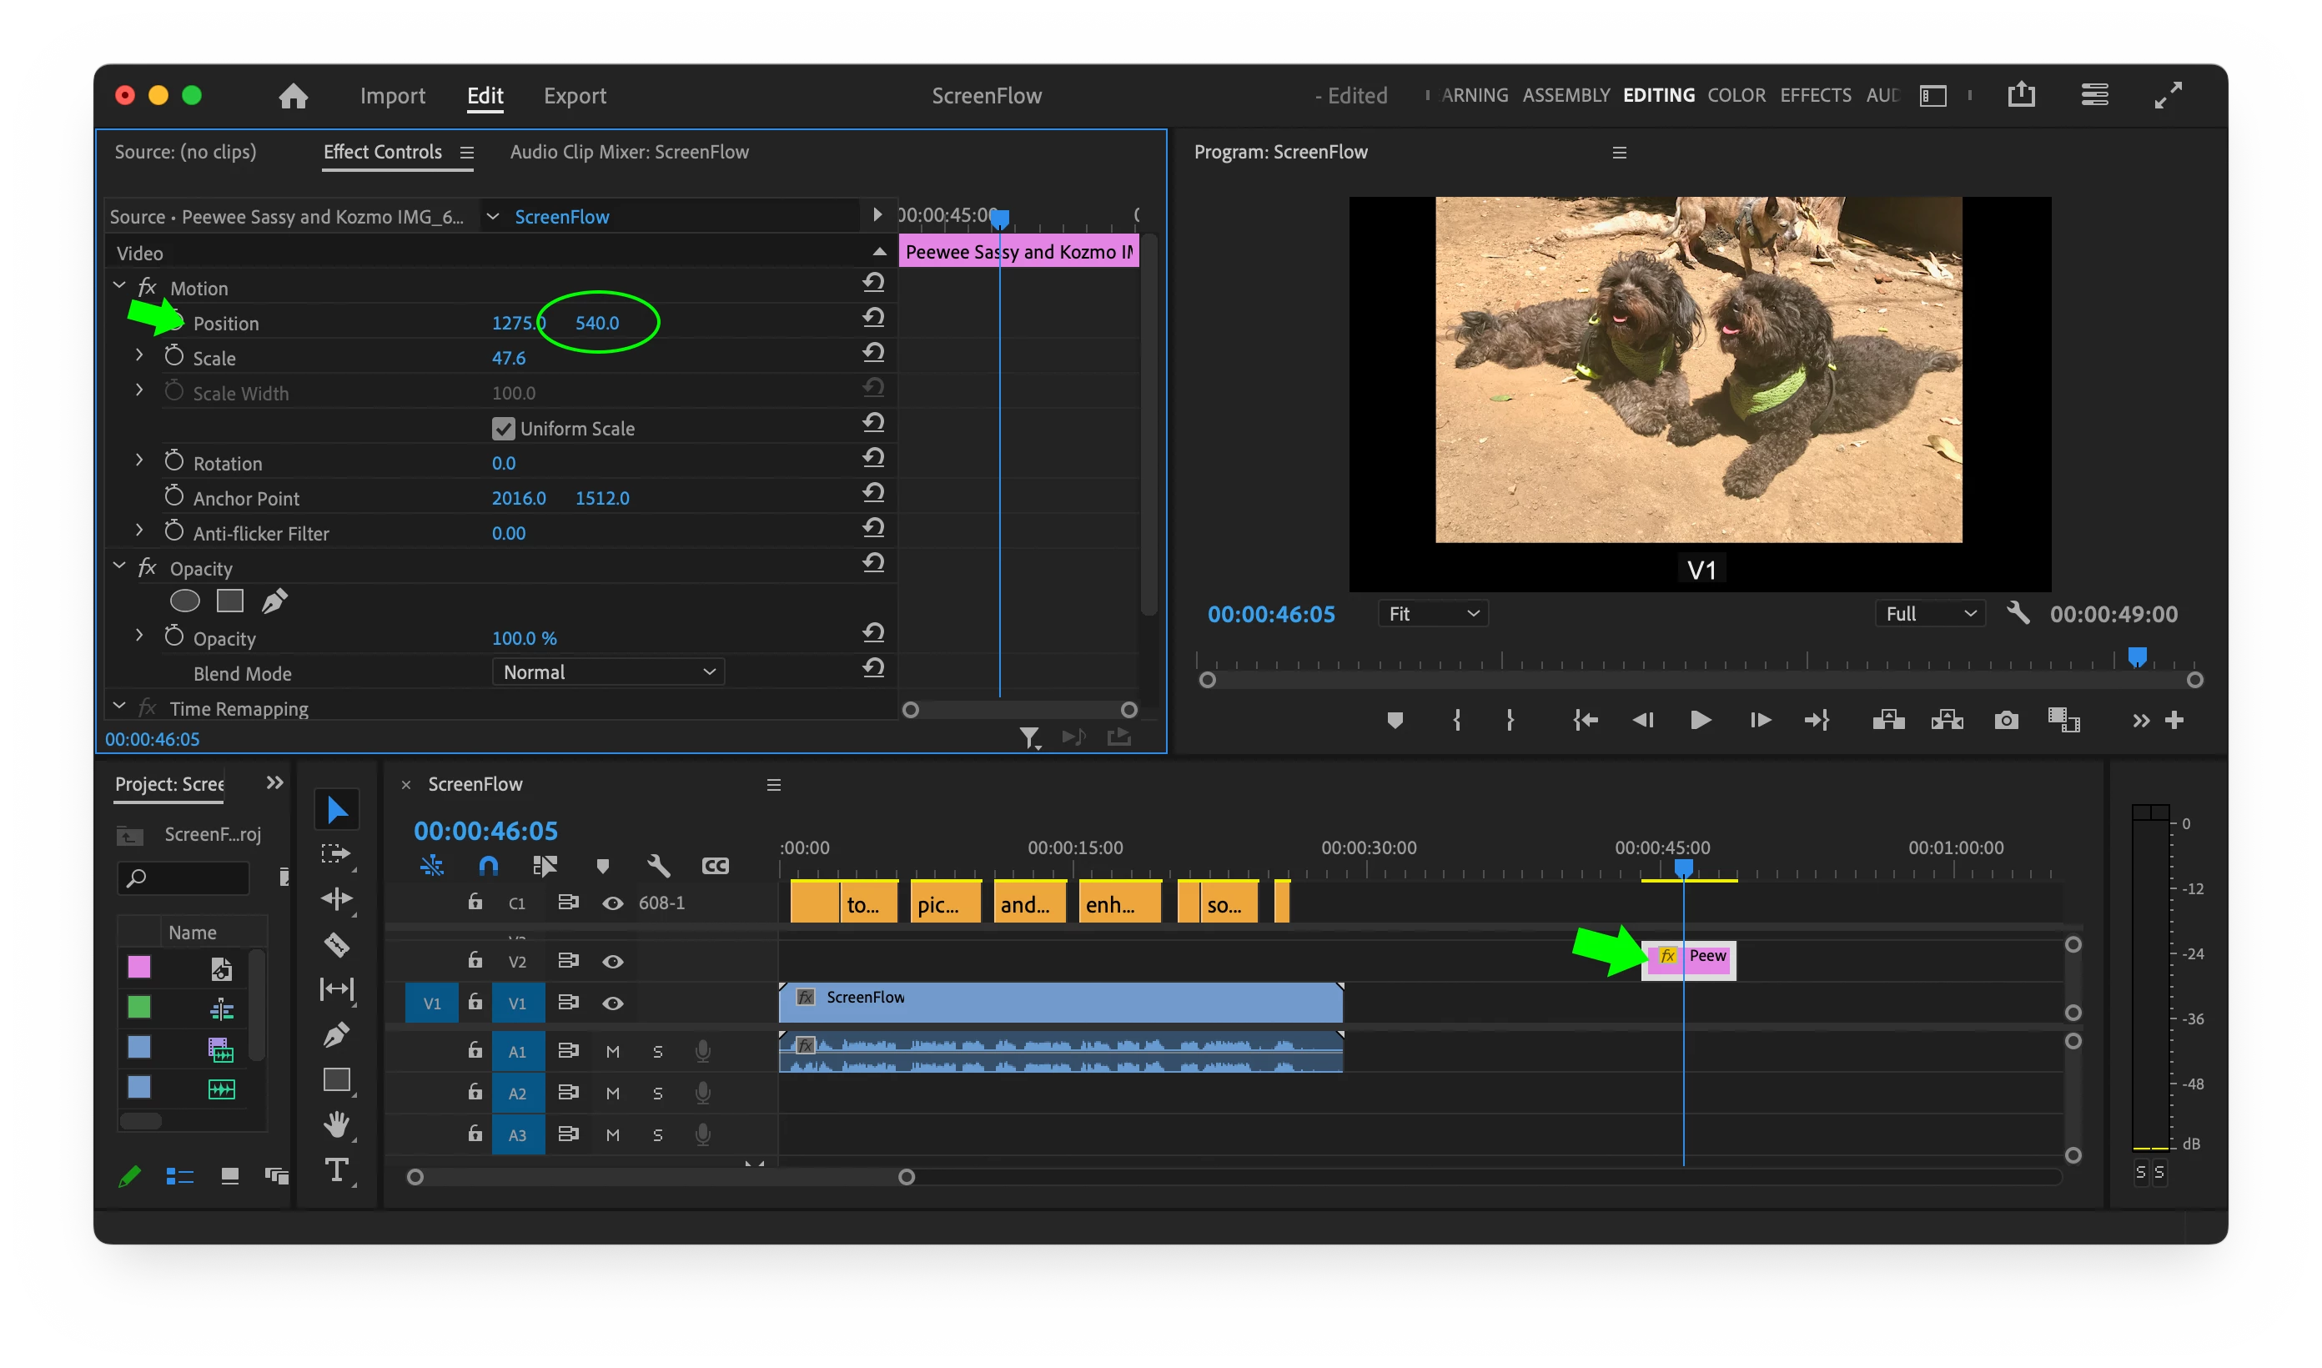Open the Blend Mode dropdown
The image size is (2322, 1368).
tap(608, 672)
